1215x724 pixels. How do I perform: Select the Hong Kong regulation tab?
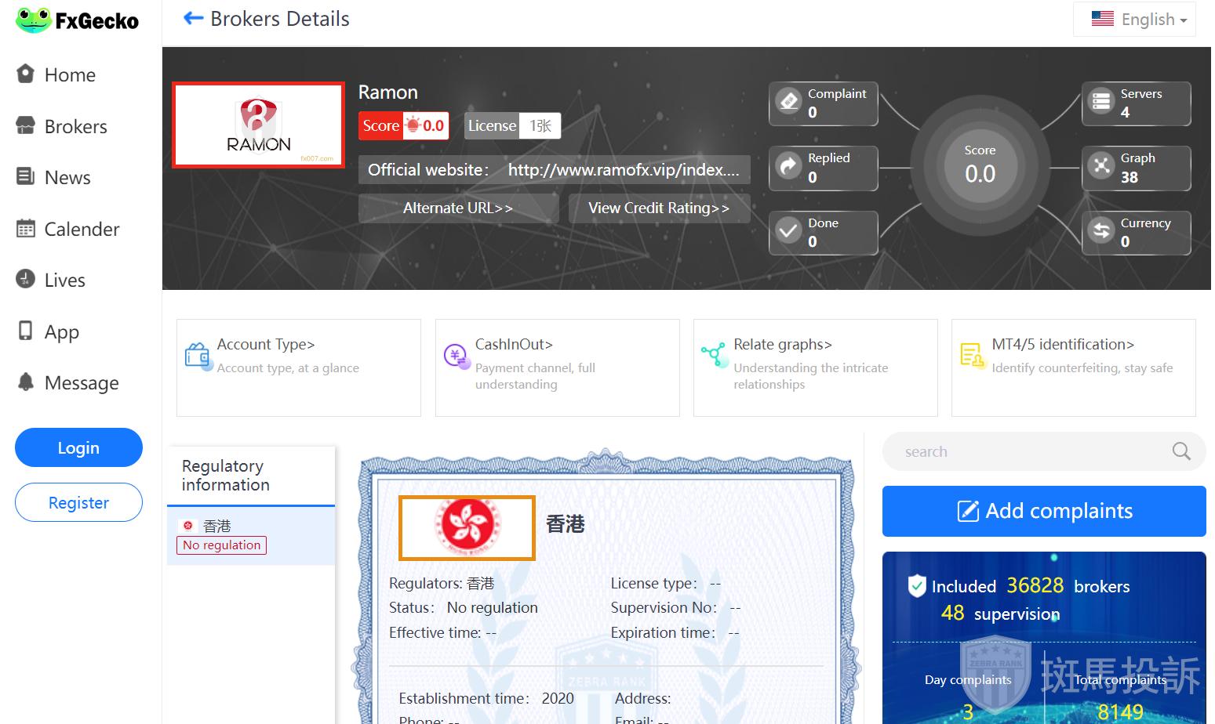(x=250, y=535)
